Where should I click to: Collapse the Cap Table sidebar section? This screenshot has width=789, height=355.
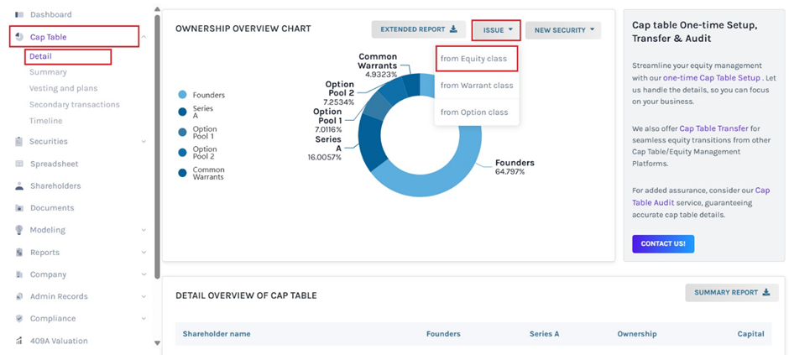[144, 37]
